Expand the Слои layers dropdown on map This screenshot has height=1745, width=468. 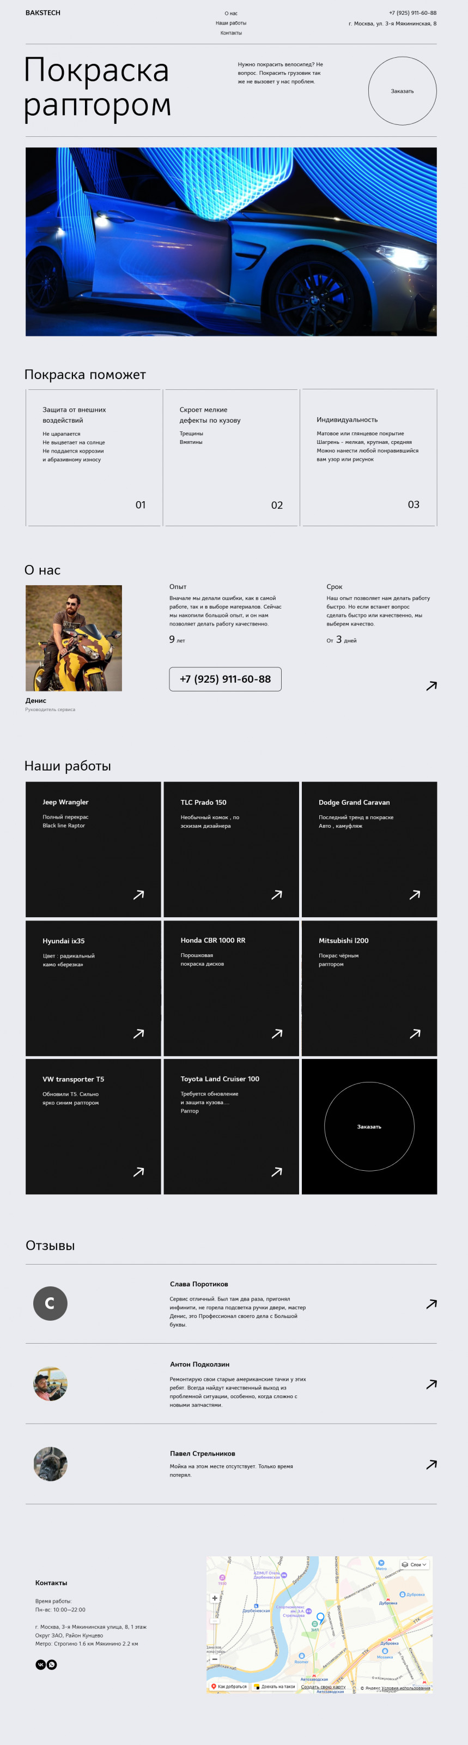pos(415,1565)
